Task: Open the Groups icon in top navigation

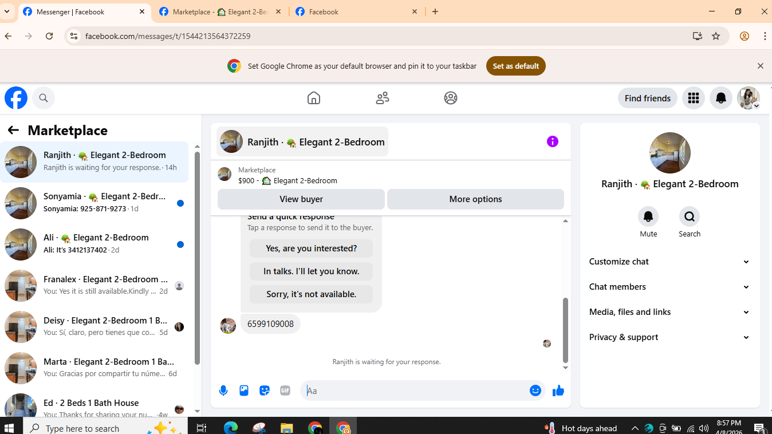Action: point(451,98)
